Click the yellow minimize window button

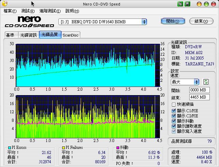point(199,4)
